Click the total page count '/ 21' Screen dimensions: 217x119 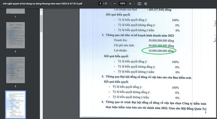[105, 3]
